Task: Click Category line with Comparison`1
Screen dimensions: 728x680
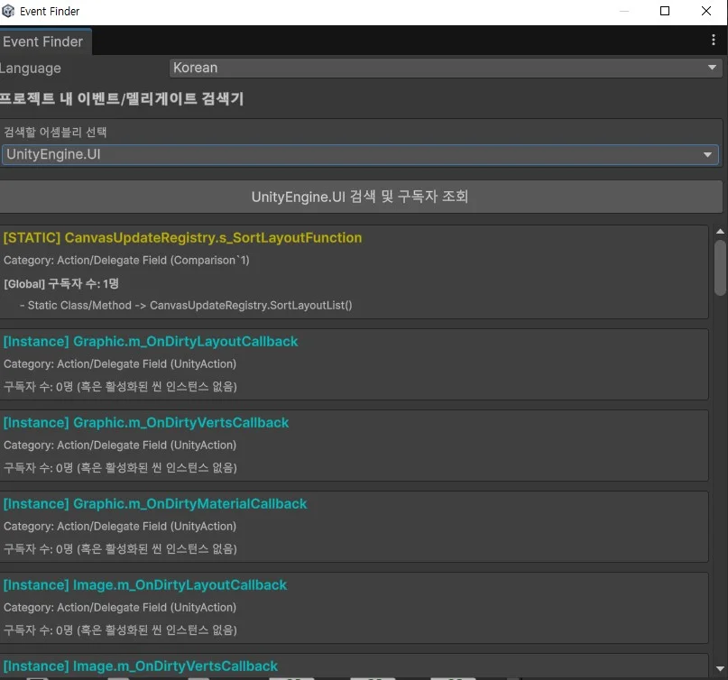Action: [126, 261]
